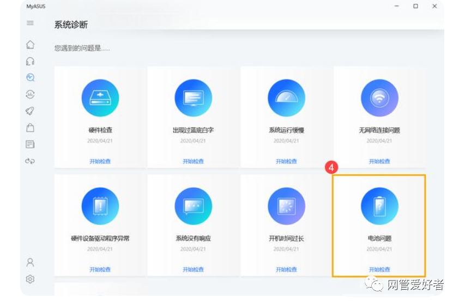Click the date under 硬件检查
Image resolution: width=459 pixels, height=305 pixels.
(100, 141)
